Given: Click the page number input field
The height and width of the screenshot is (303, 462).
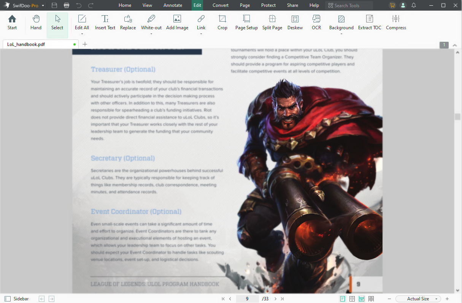Looking at the screenshot, I should [x=247, y=299].
